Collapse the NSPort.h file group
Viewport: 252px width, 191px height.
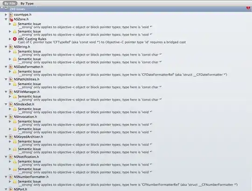[6, 189]
